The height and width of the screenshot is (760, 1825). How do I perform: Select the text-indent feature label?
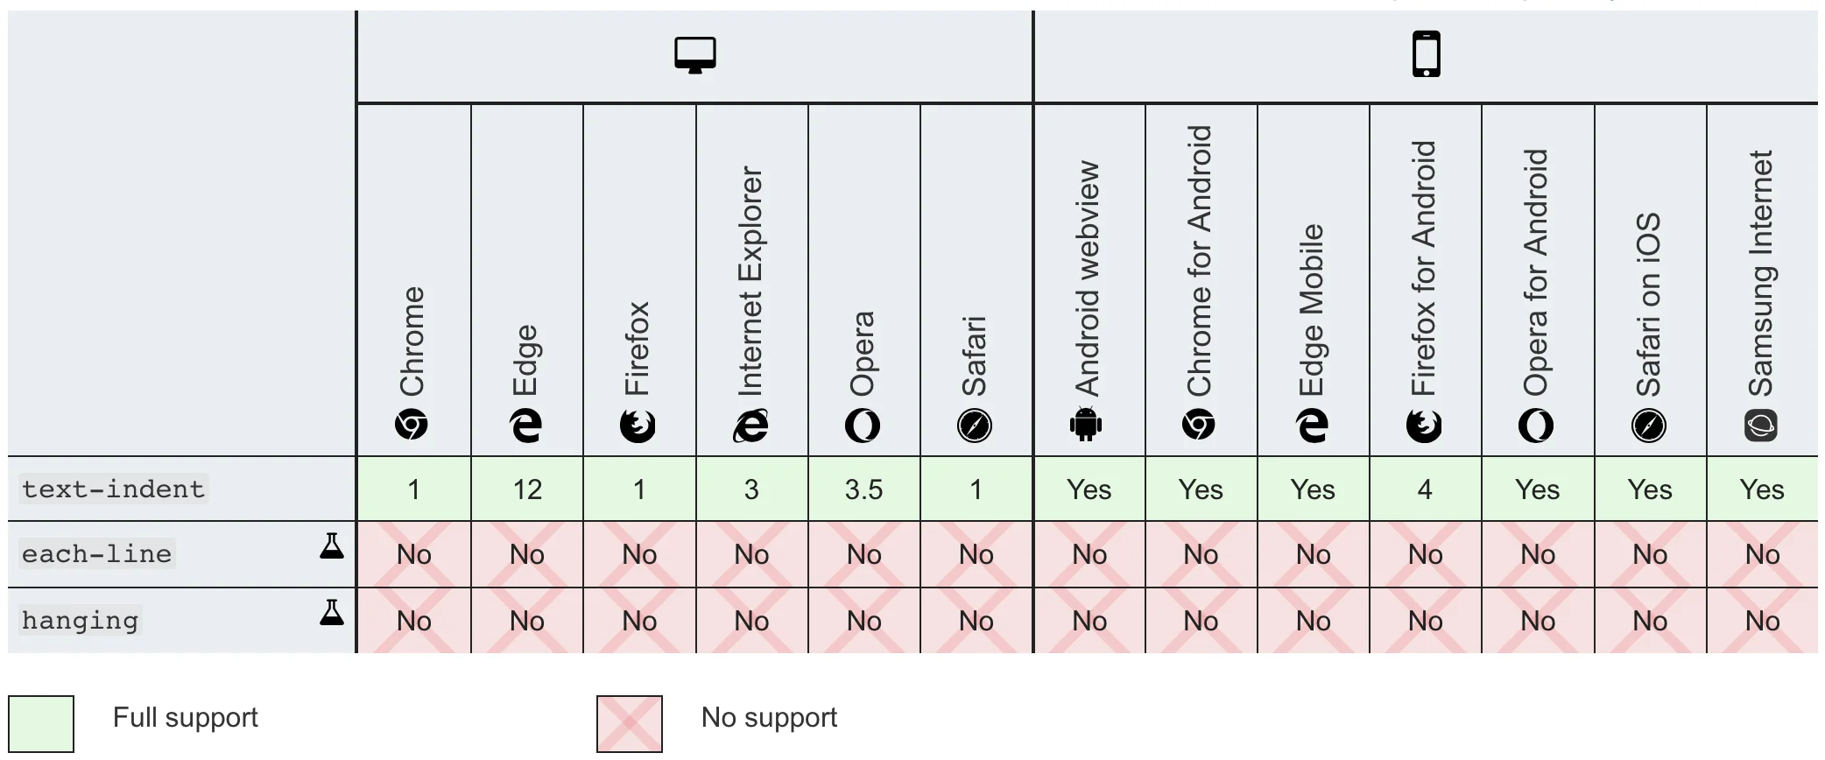pyautogui.click(x=113, y=489)
